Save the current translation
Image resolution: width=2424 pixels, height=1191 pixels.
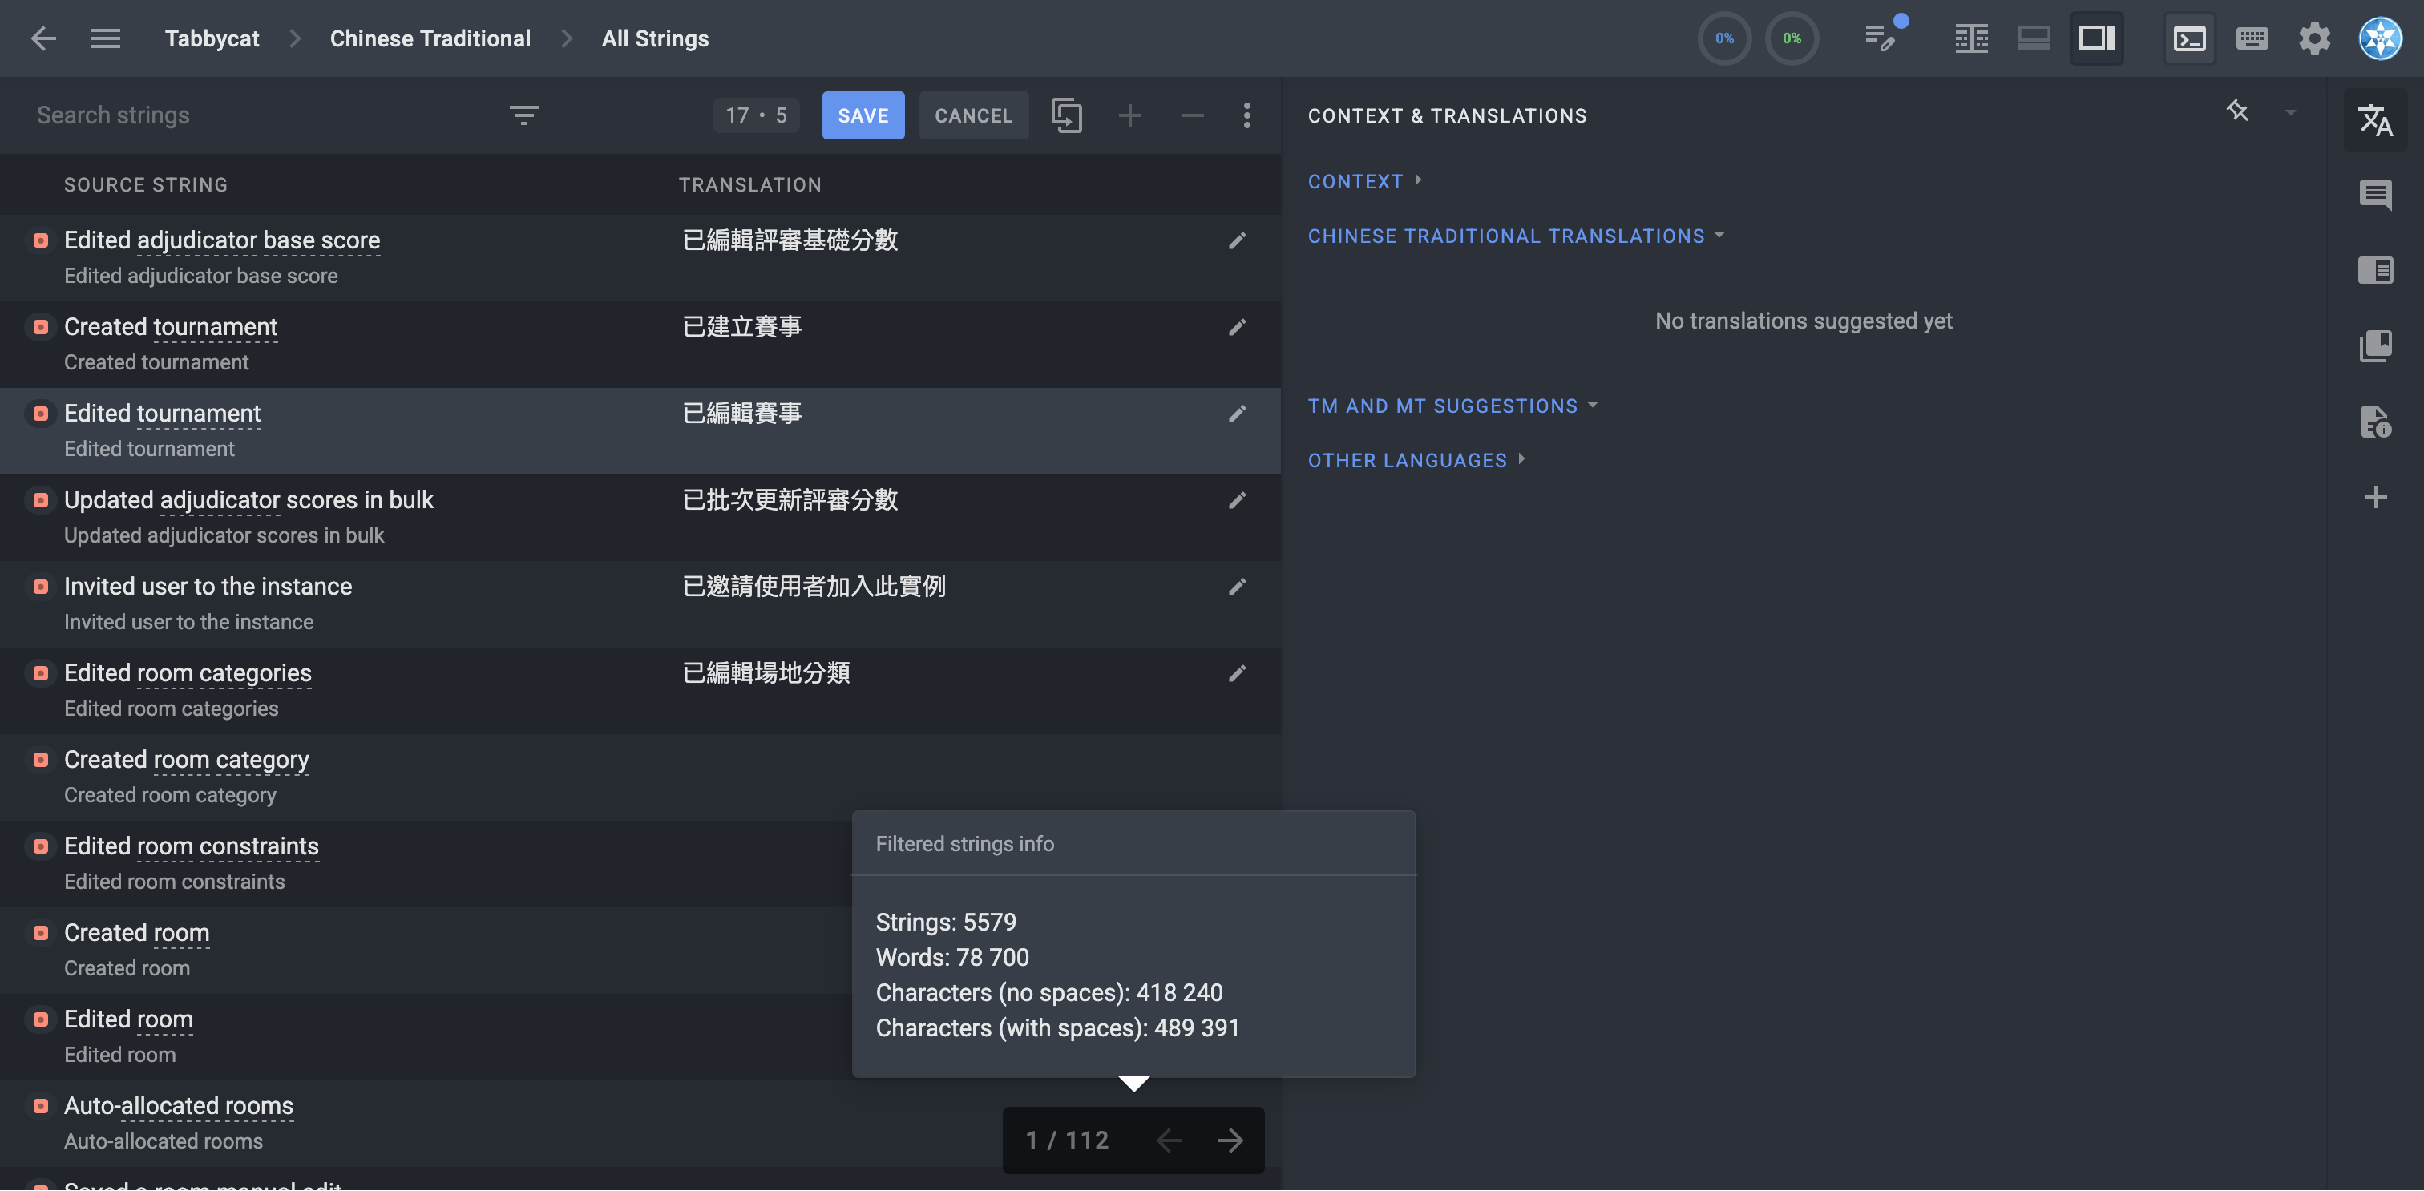click(x=863, y=115)
